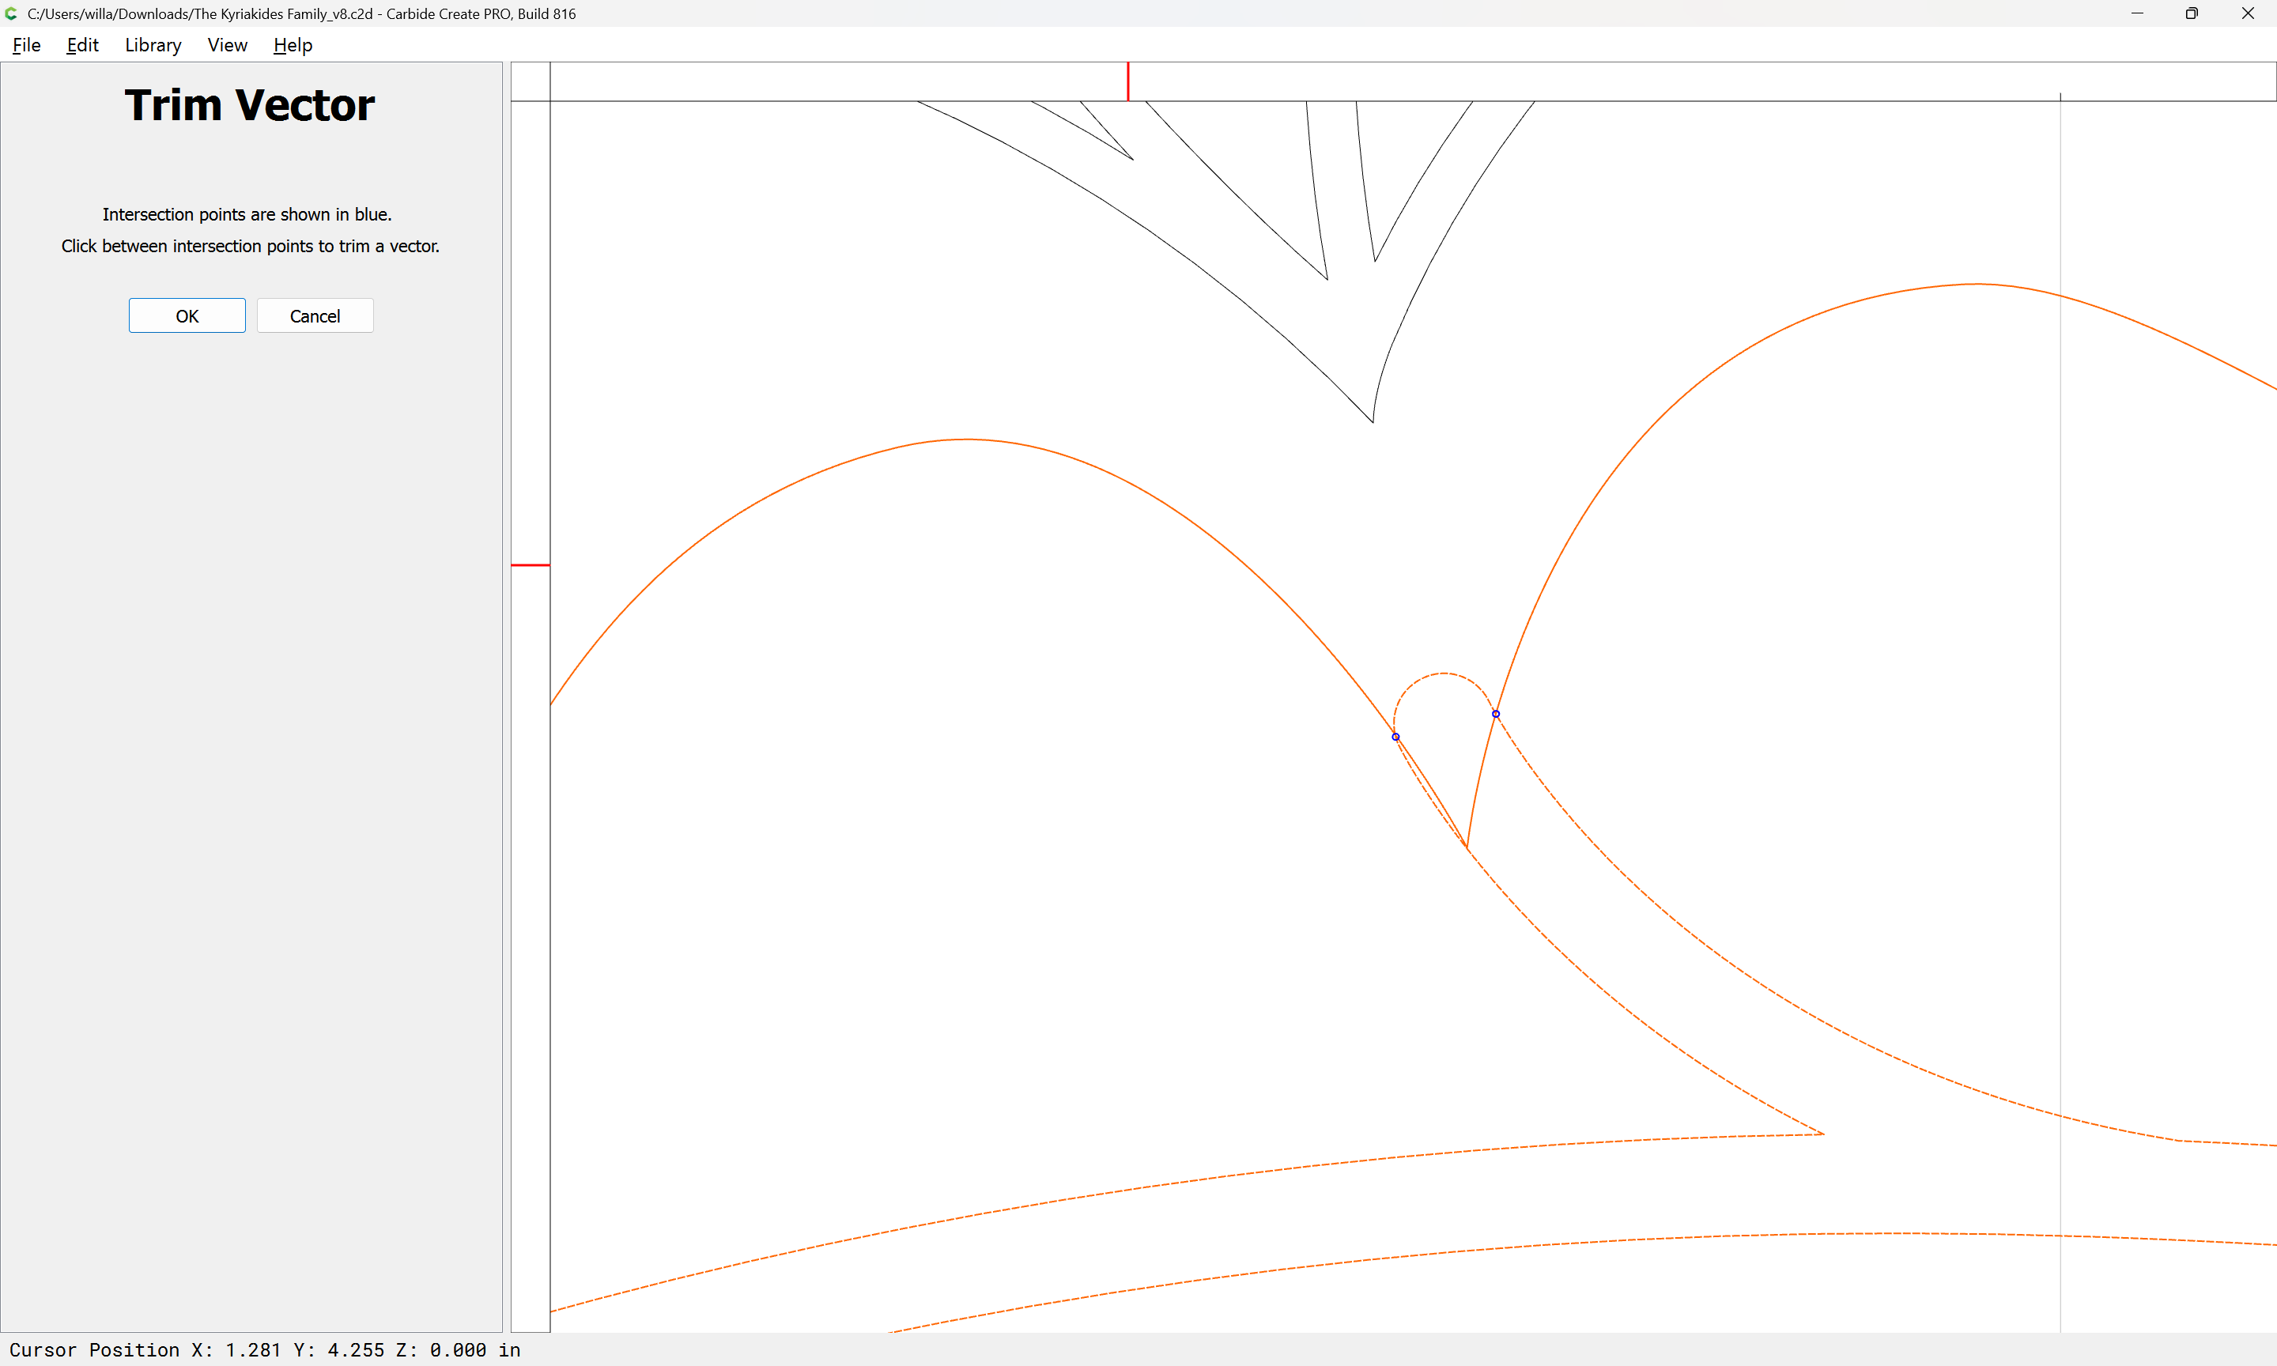2277x1366 pixels.
Task: Click the 'Intersection points are shown in blue.' text
Action: [247, 214]
